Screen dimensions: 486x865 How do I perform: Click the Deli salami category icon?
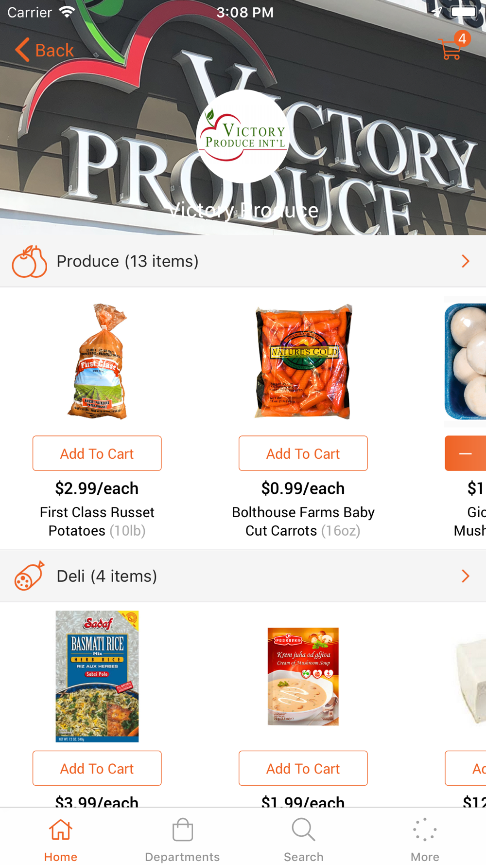[x=29, y=576]
